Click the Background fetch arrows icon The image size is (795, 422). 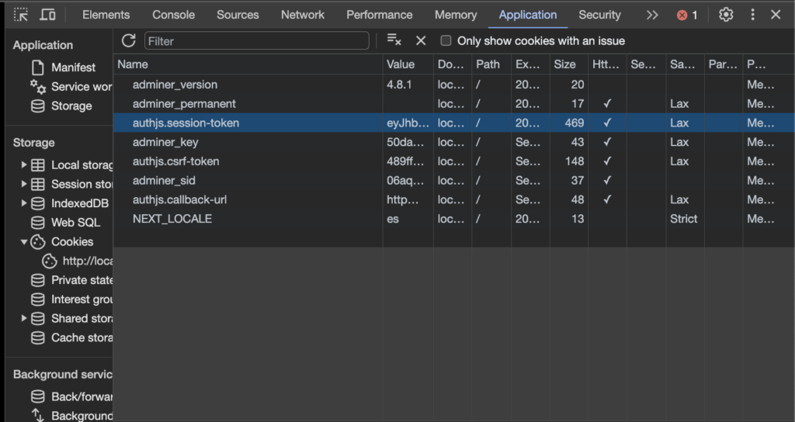pos(38,416)
